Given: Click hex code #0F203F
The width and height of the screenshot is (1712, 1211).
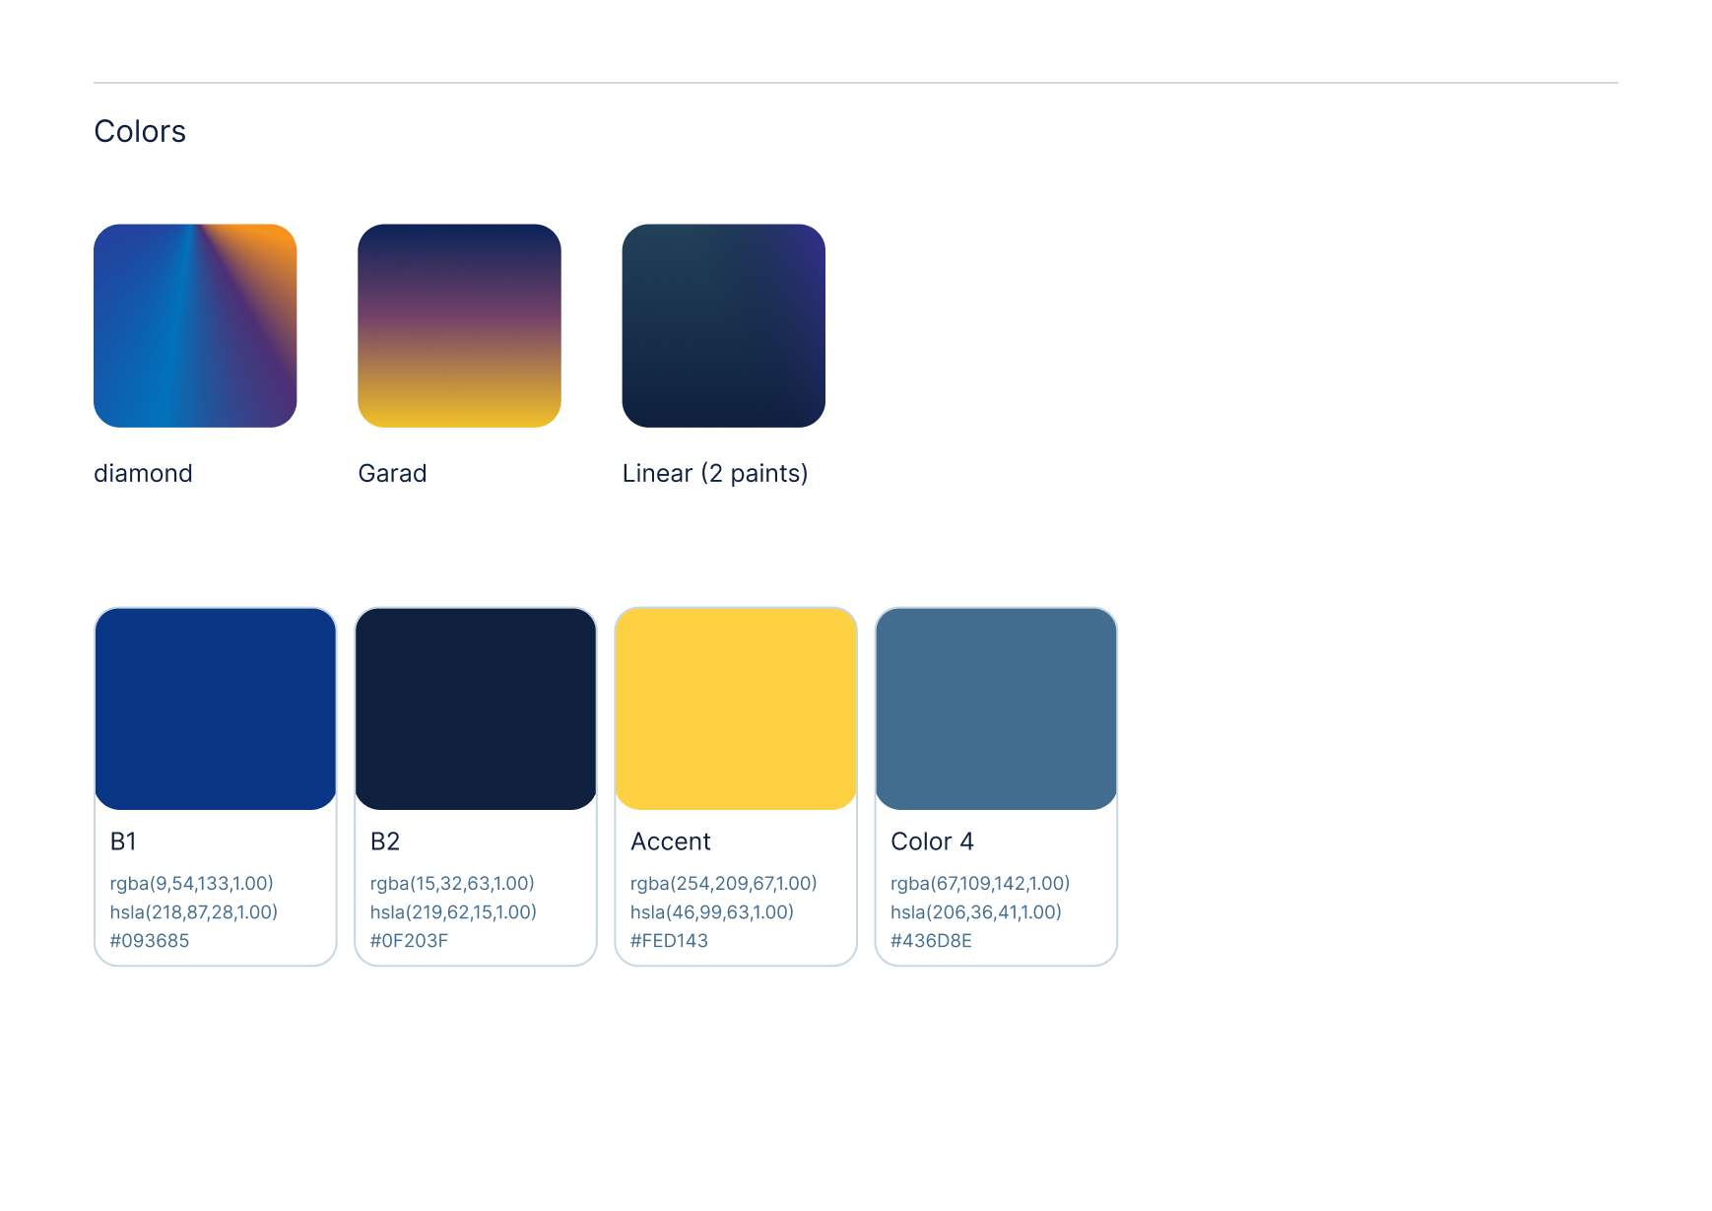Looking at the screenshot, I should coord(409,941).
